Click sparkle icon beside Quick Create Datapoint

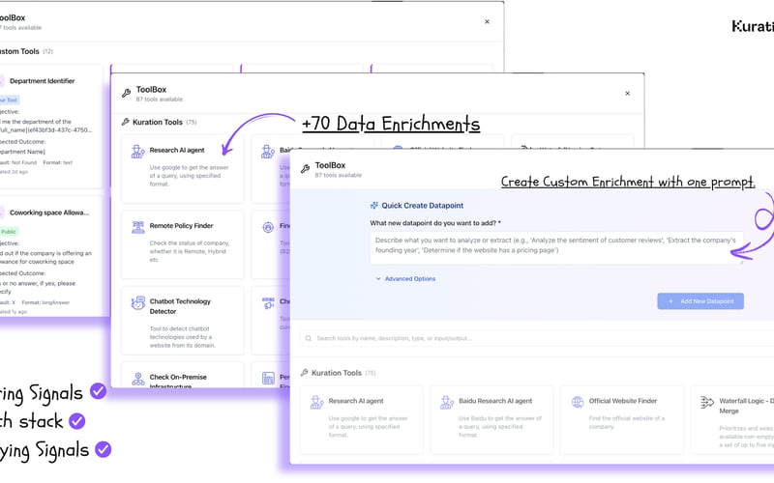(x=374, y=206)
